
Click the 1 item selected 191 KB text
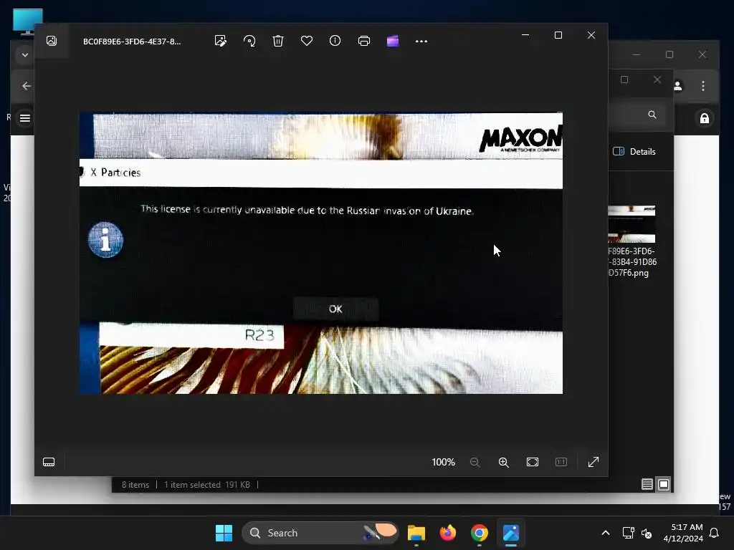(x=207, y=485)
